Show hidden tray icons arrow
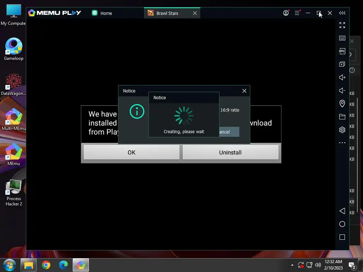The image size is (363, 272). pyautogui.click(x=292, y=265)
